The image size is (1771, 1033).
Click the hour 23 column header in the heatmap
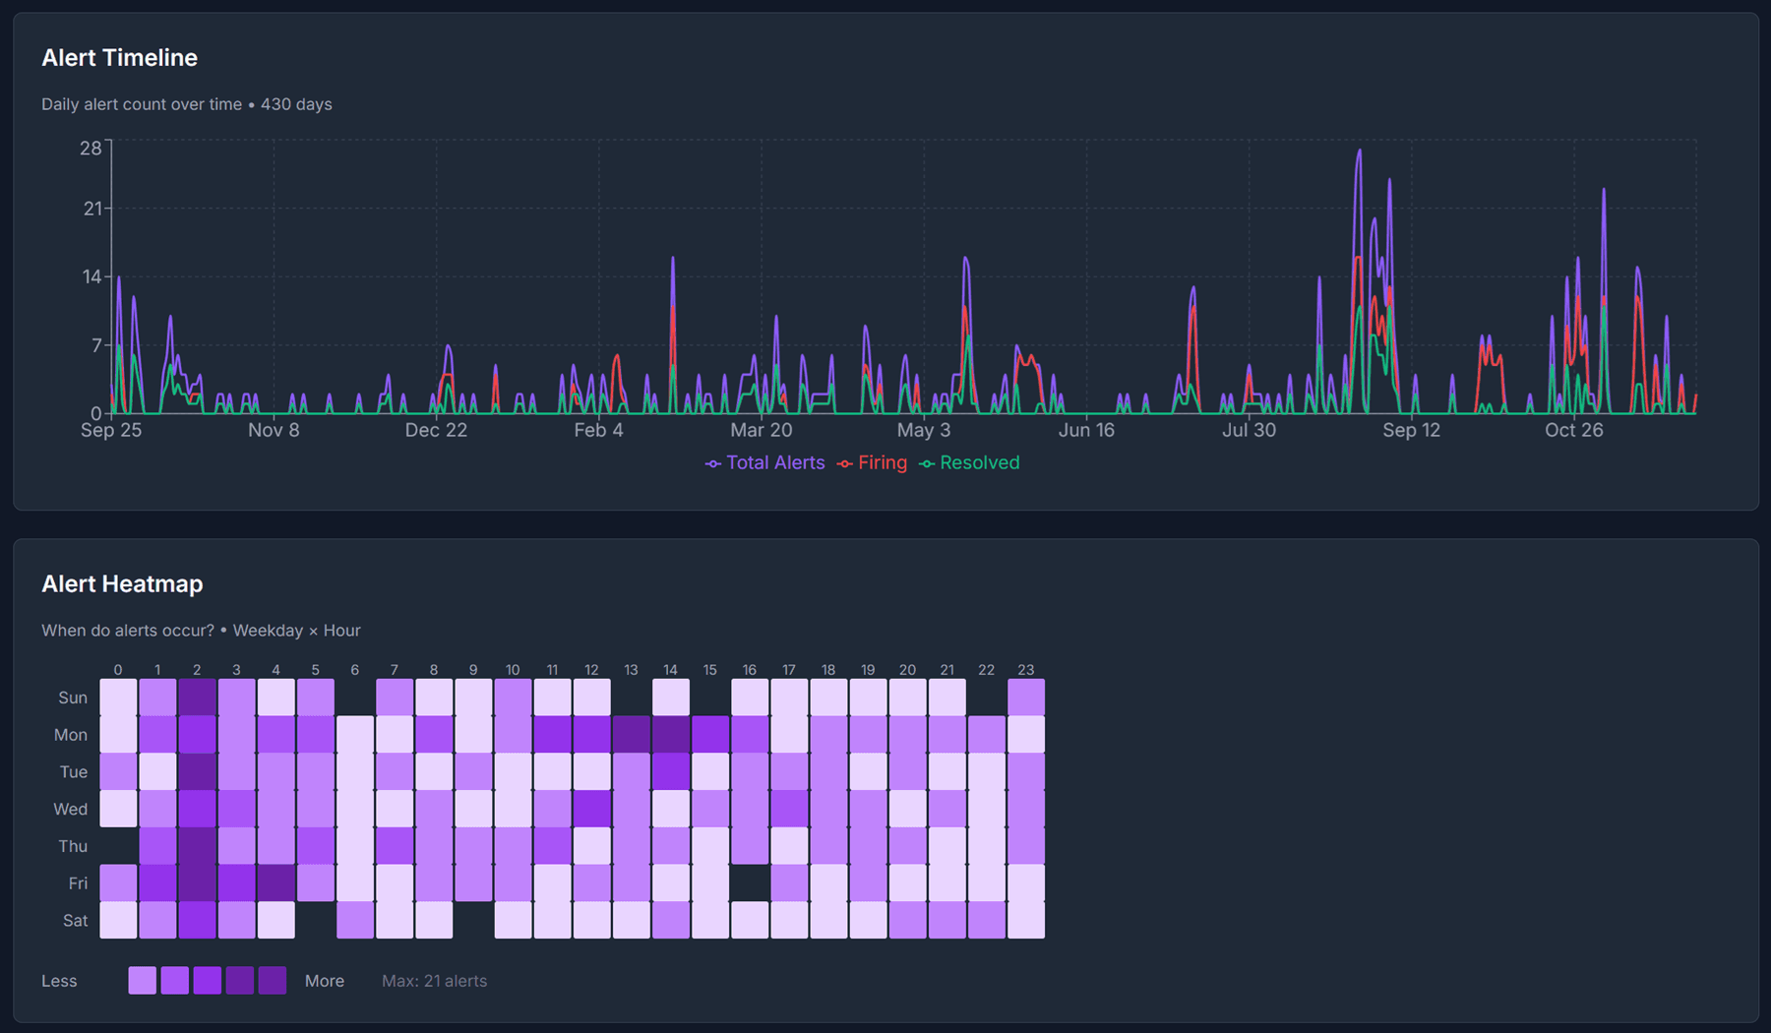click(1025, 669)
